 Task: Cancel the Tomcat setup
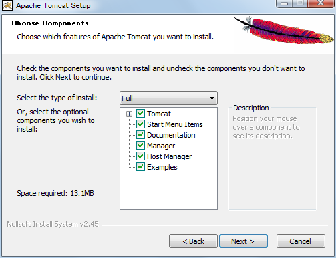point(301,241)
